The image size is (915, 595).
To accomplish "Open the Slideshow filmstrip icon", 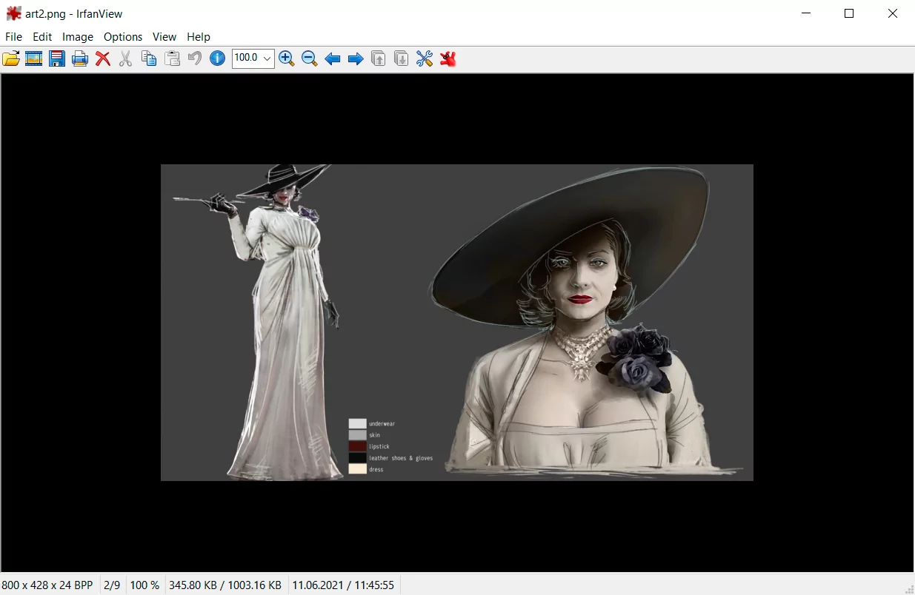I will tap(33, 58).
